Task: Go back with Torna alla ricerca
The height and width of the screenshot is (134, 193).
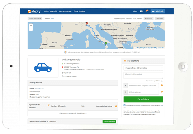Action: (35, 18)
